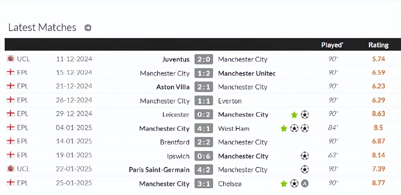Click the UCL badge on the 22-01-2025 row
Screen dimensions: 401x195
click(x=10, y=169)
